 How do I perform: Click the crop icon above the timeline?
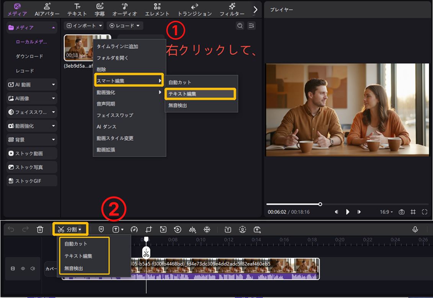[x=149, y=229]
